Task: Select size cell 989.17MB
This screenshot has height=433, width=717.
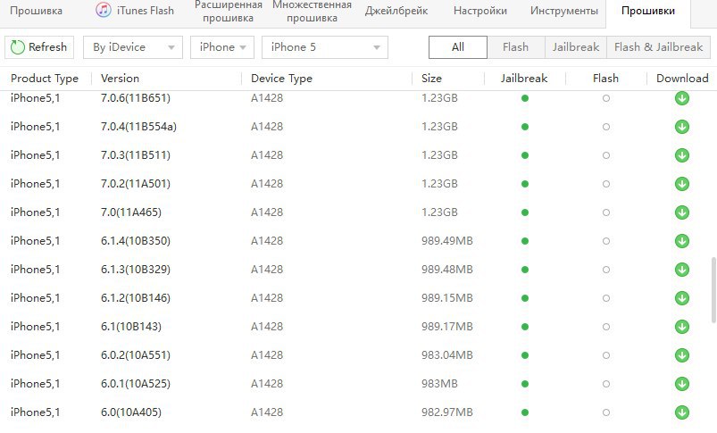Action: coord(446,327)
